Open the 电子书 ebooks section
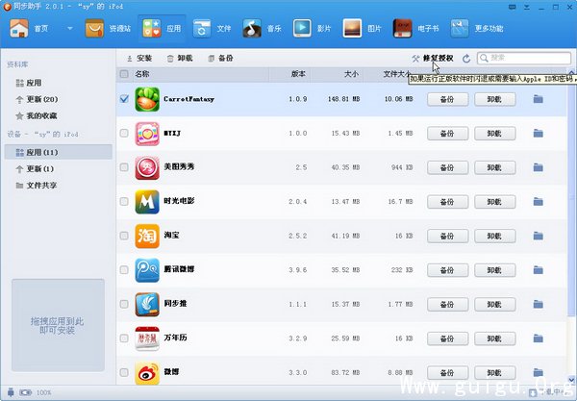The image size is (577, 401). [x=415, y=28]
